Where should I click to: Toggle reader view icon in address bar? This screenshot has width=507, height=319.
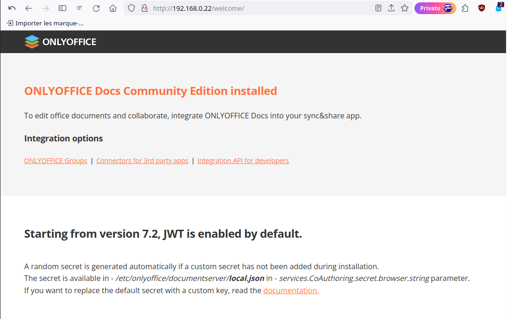(378, 8)
